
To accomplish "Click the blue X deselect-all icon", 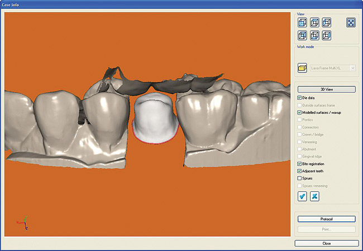I will [314, 196].
